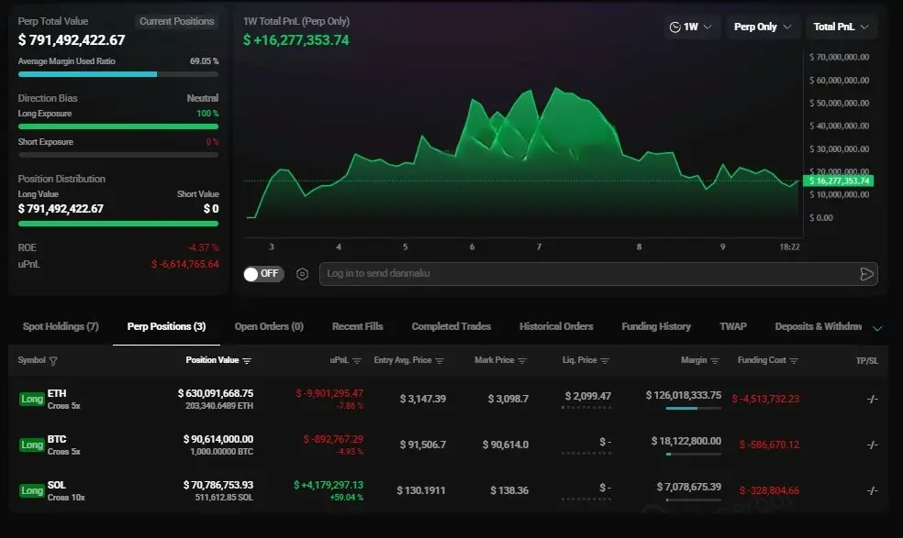Click the SOL Long badge
Viewport: 903px width, 538px height.
pos(32,491)
